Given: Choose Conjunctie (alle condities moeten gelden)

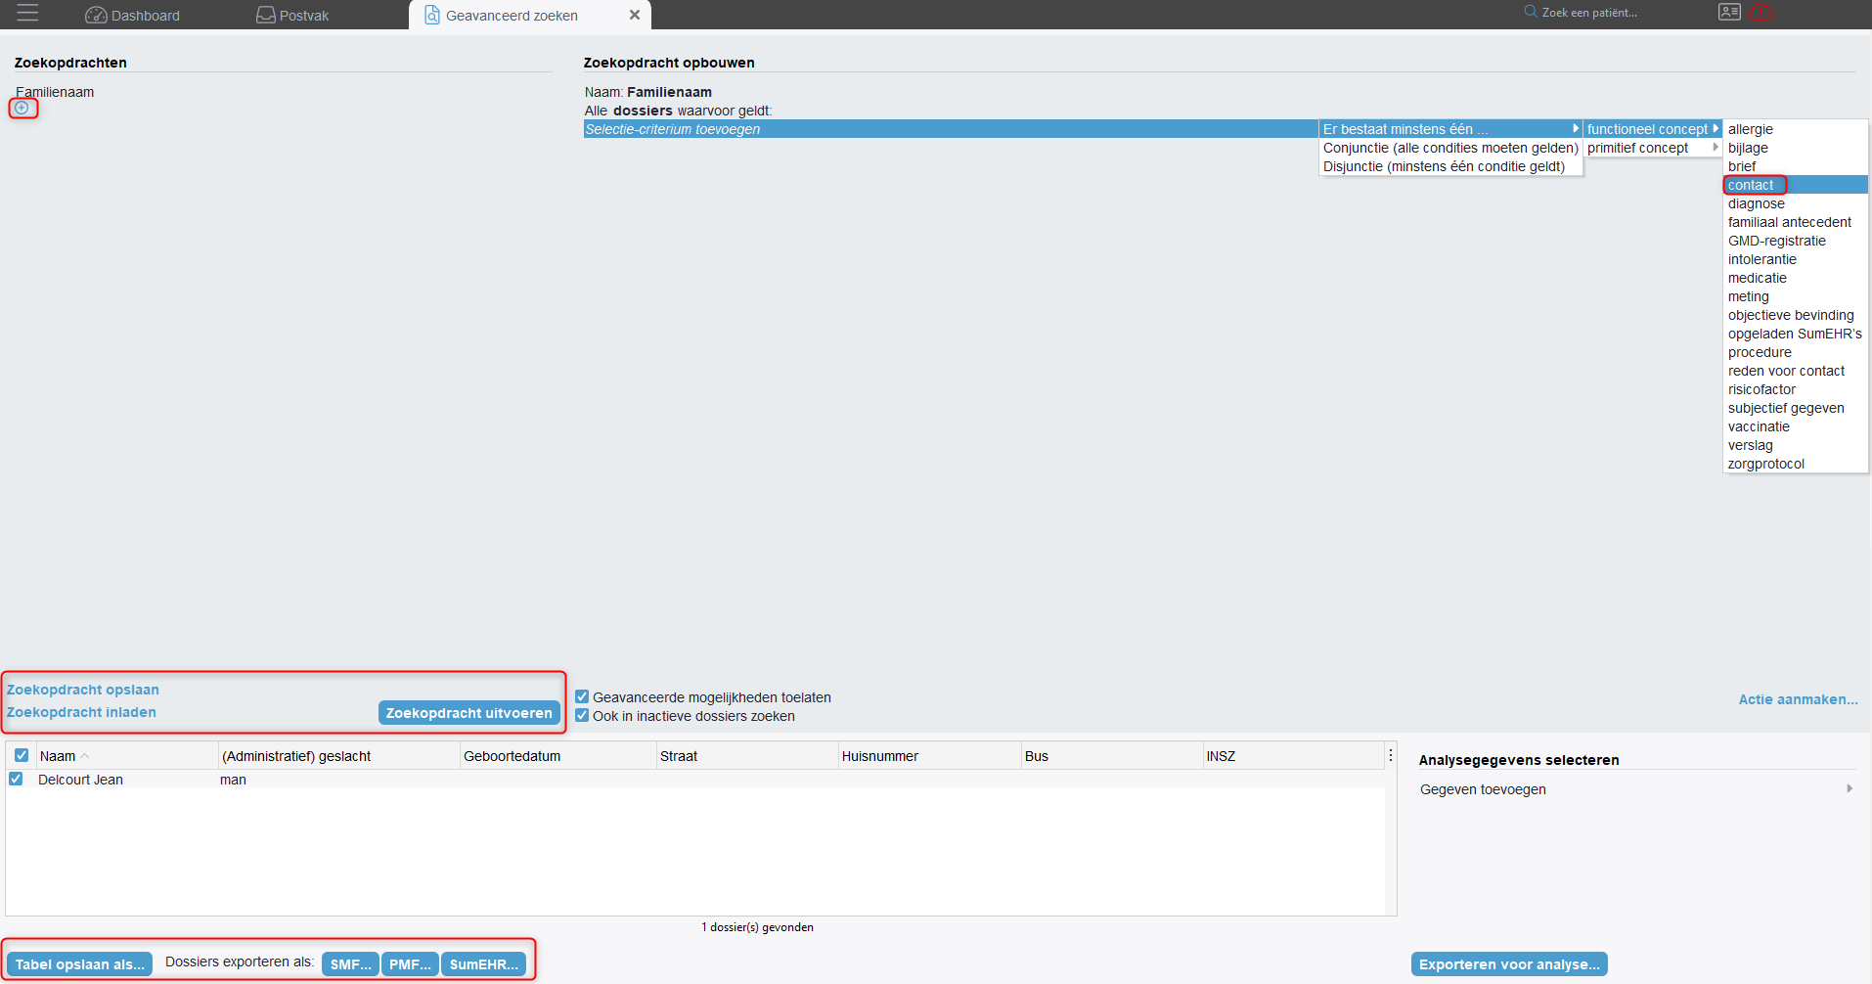Looking at the screenshot, I should pyautogui.click(x=1450, y=148).
